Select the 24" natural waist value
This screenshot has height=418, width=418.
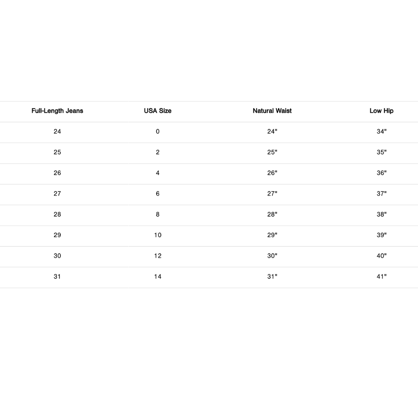[x=272, y=131]
